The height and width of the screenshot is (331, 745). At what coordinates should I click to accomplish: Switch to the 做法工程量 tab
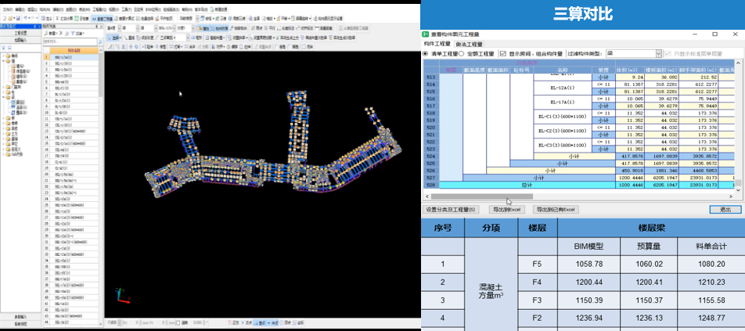click(469, 44)
